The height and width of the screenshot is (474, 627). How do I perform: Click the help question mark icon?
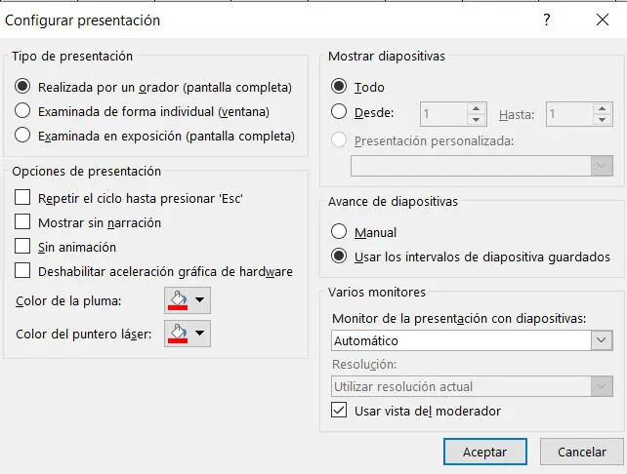pos(547,20)
